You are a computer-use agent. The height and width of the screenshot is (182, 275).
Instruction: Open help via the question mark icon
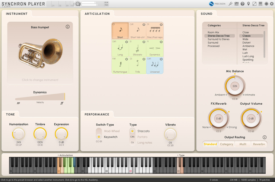pyautogui.click(x=242, y=4)
